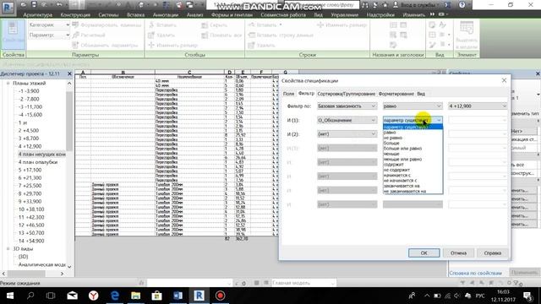The height and width of the screenshot is (304, 541).
Task: Open the 4 +12,900 value dropdown
Action: point(478,106)
